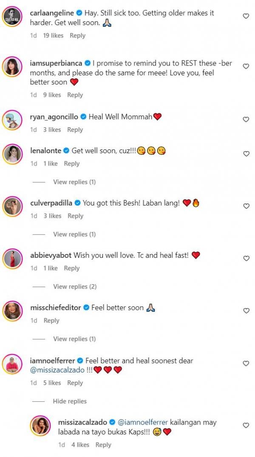This screenshot has height=457, width=255.
Task: Click the heart icon beside iamsuperbianca's comment
Action: click(x=246, y=66)
